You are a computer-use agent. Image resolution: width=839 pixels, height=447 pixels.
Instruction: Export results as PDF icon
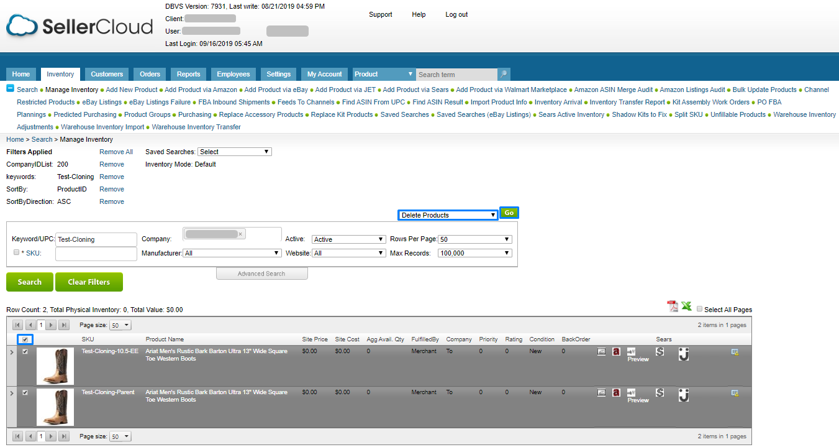(672, 306)
